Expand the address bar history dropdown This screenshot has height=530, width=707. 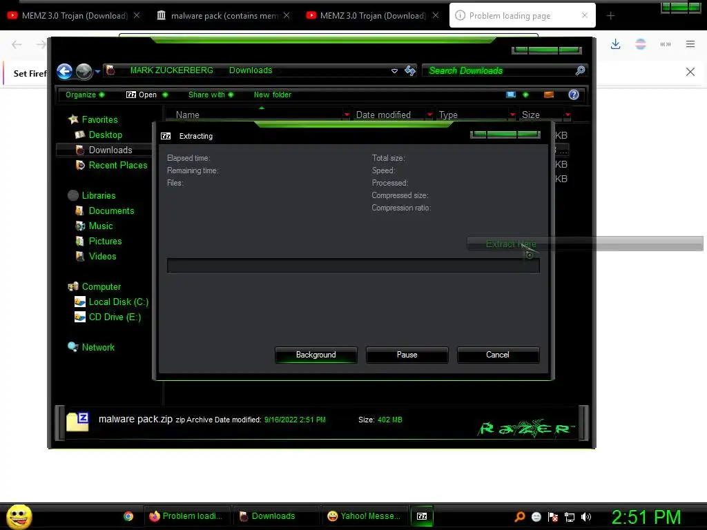pyautogui.click(x=394, y=71)
